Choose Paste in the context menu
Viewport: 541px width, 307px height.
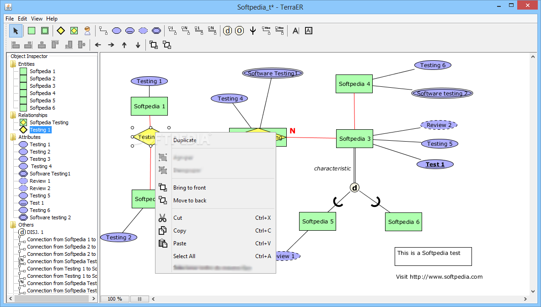pos(216,243)
